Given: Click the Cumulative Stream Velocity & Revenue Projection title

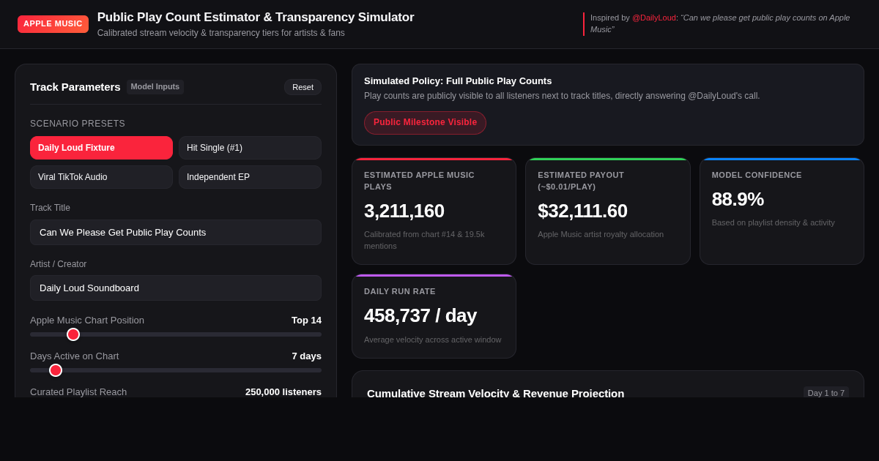Looking at the screenshot, I should (x=496, y=393).
